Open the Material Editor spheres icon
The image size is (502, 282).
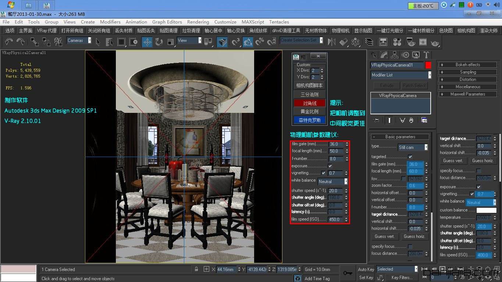(396, 42)
